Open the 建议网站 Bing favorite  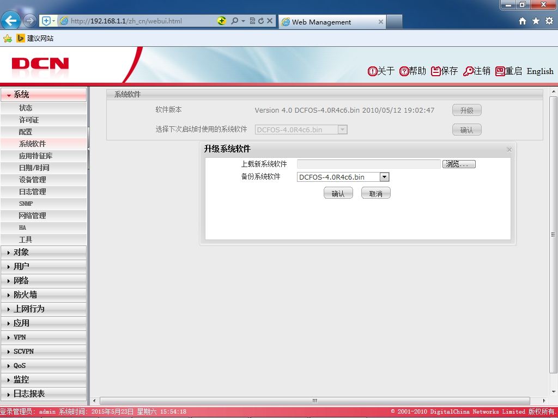(x=35, y=39)
